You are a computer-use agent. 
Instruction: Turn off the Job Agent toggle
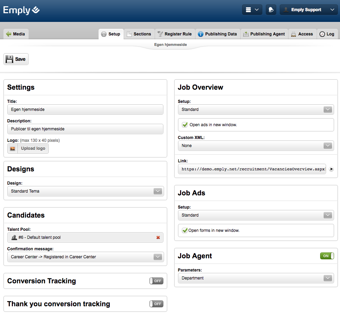327,256
